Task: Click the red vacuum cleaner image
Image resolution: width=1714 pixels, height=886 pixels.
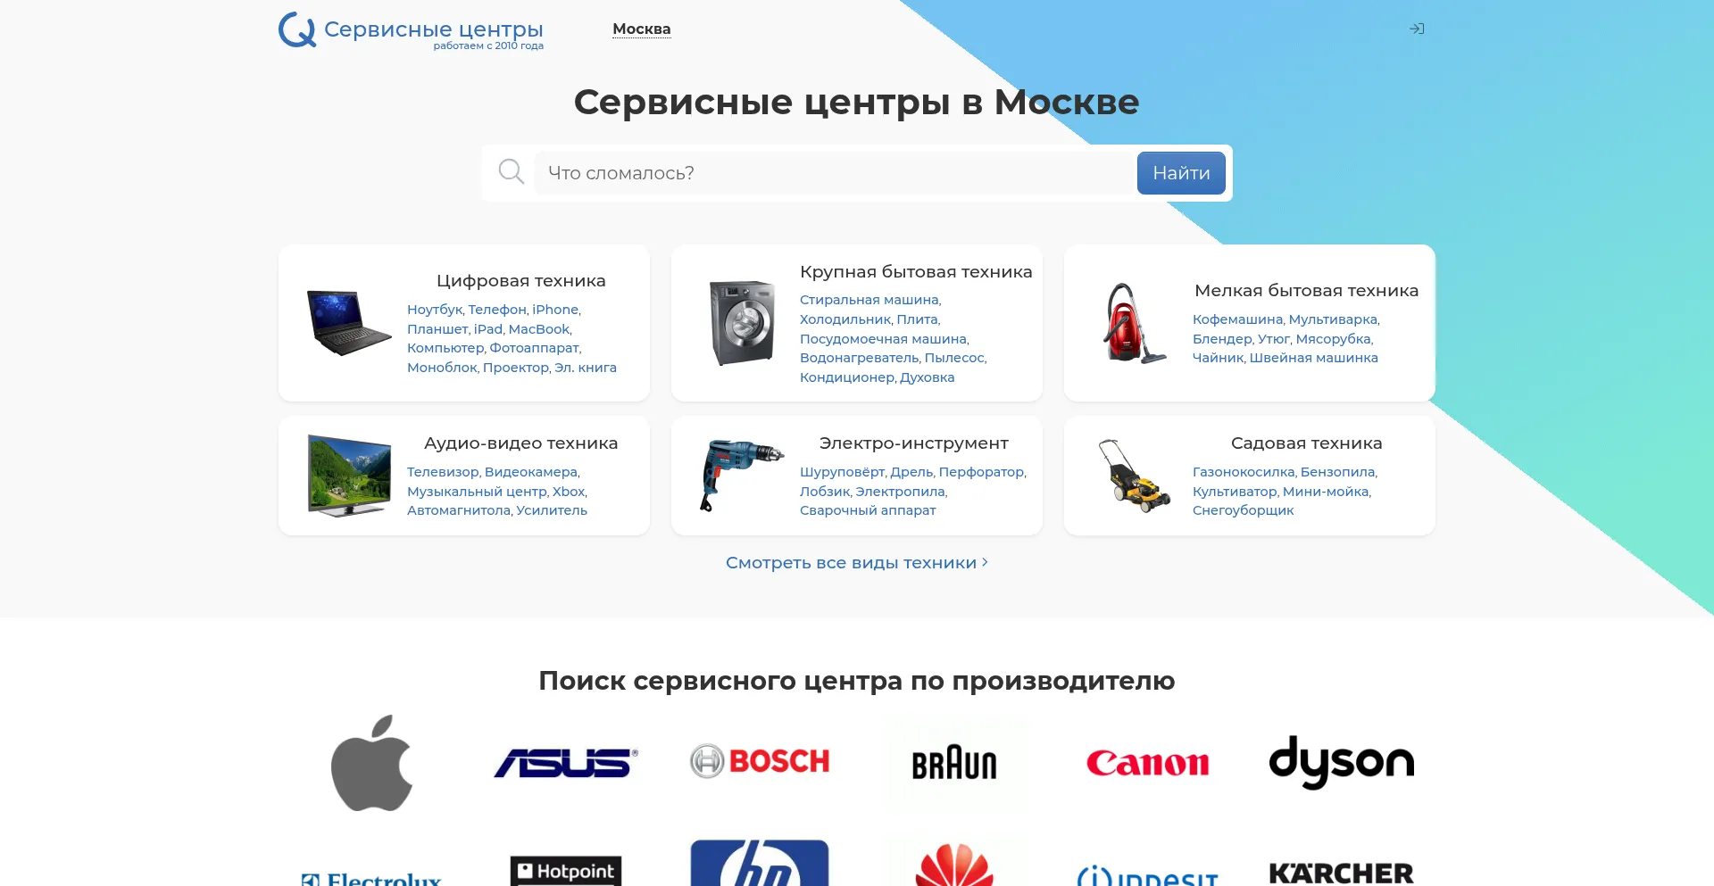Action: (1134, 323)
